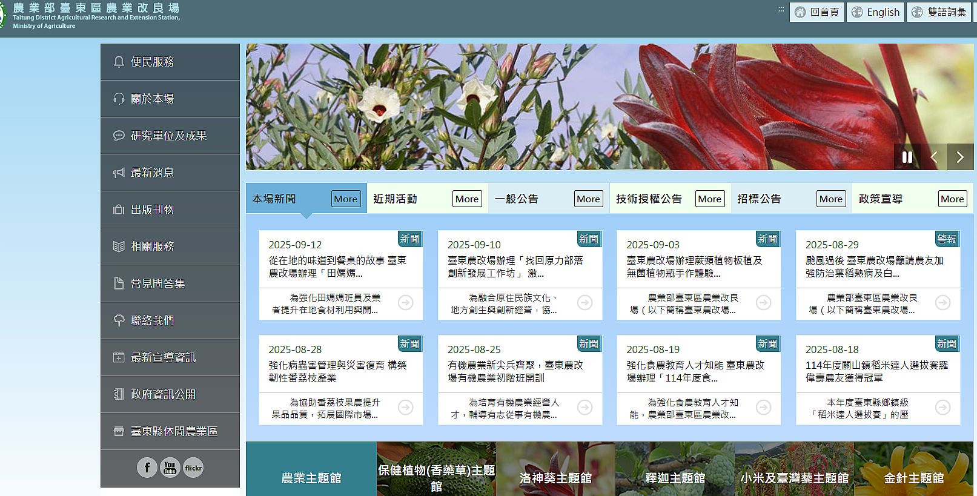The width and height of the screenshot is (977, 496).
Task: Click the arrow icon on the 2025-09-12 news card
Action: (406, 303)
